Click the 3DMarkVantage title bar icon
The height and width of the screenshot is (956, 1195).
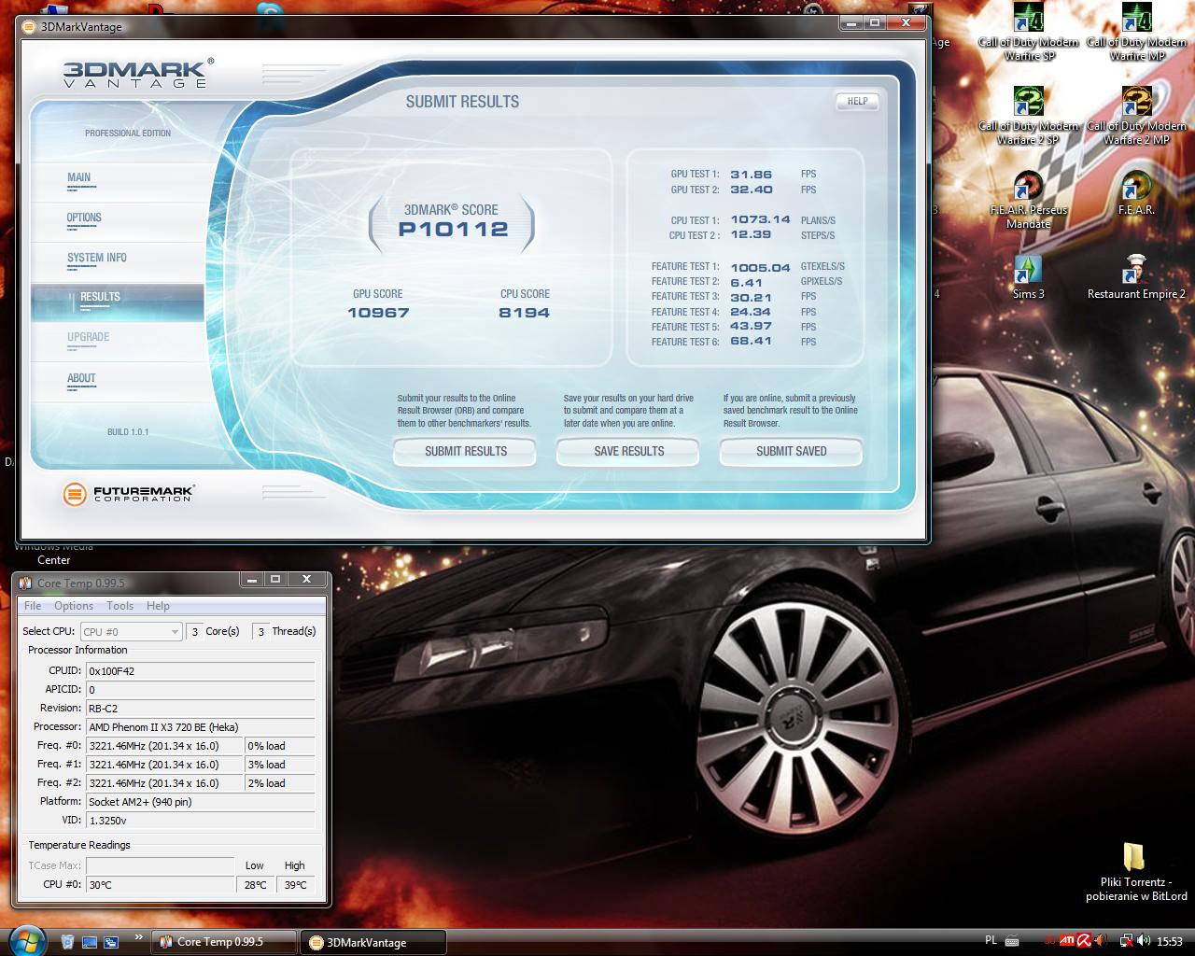coord(29,26)
